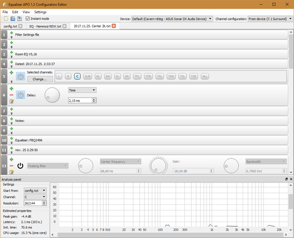Open the Center frequency dropdown

[x=121, y=162]
